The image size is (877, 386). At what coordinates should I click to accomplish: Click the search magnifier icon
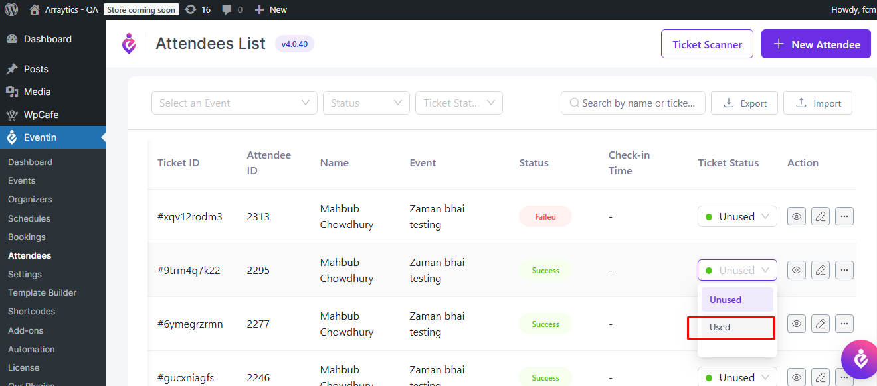[574, 103]
